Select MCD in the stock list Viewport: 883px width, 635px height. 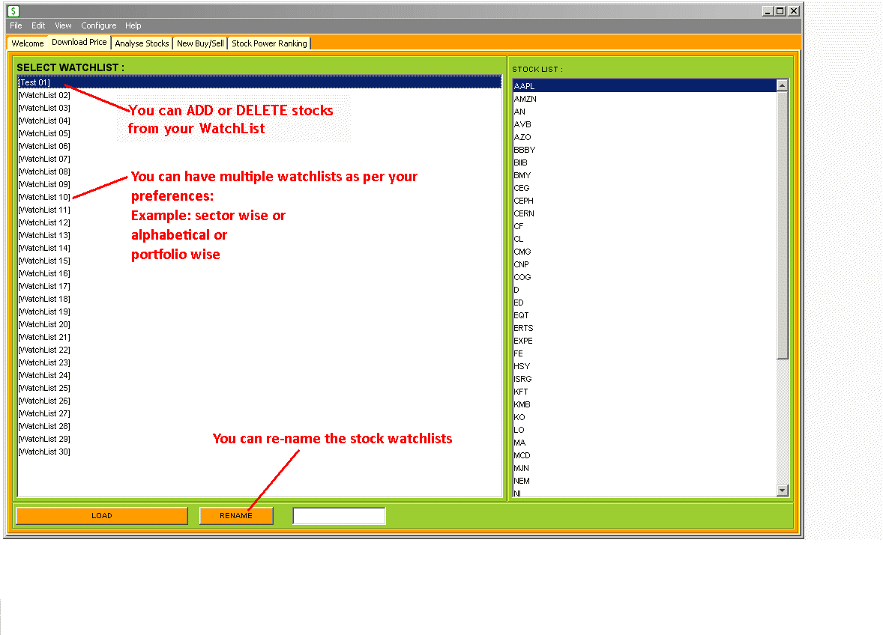click(x=645, y=455)
